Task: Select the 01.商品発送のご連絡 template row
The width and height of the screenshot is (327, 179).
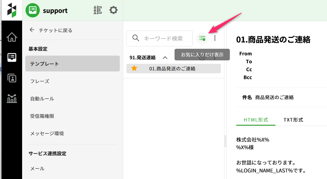Action: click(x=172, y=69)
